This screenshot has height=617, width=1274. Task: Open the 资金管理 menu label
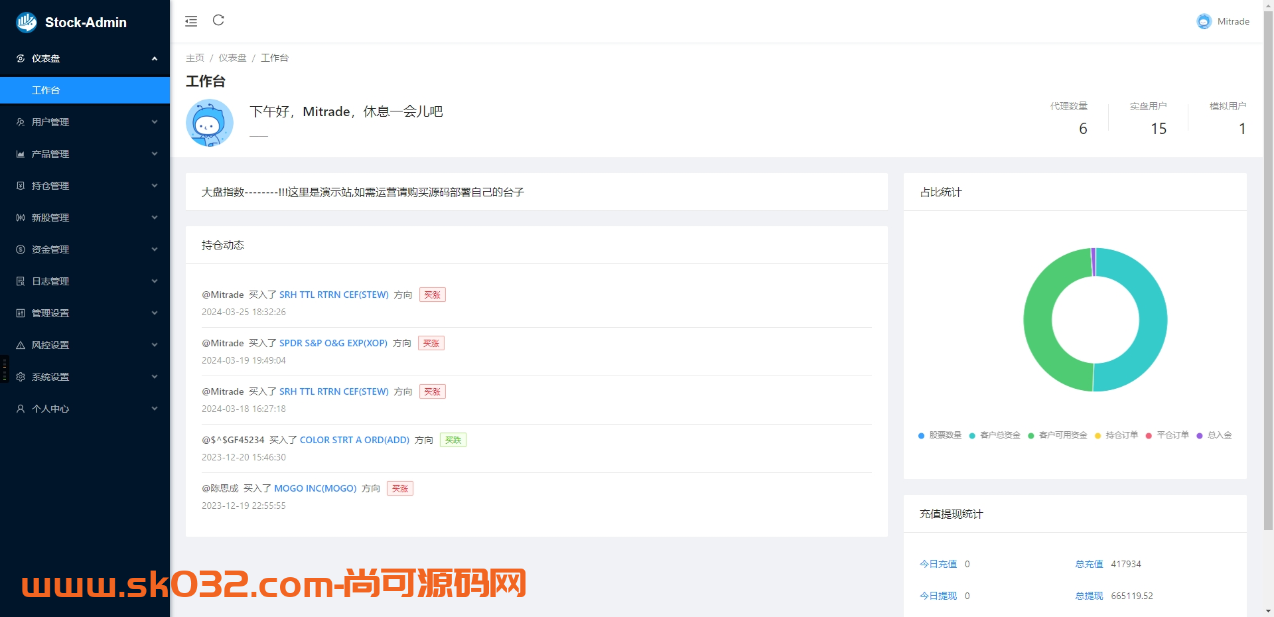50,249
